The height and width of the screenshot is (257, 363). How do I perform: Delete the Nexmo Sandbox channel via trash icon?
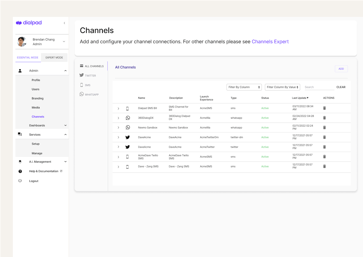[324, 127]
